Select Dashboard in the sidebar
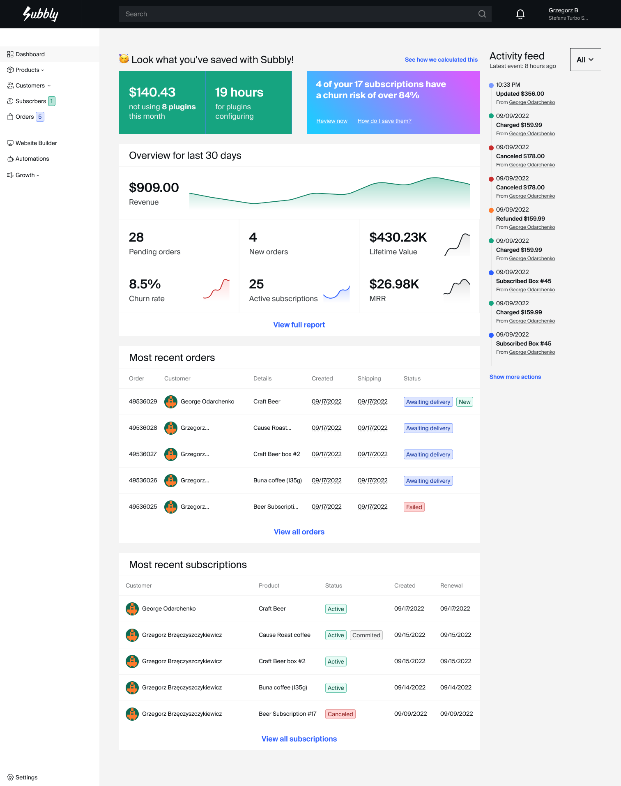The height and width of the screenshot is (786, 621). (x=30, y=54)
